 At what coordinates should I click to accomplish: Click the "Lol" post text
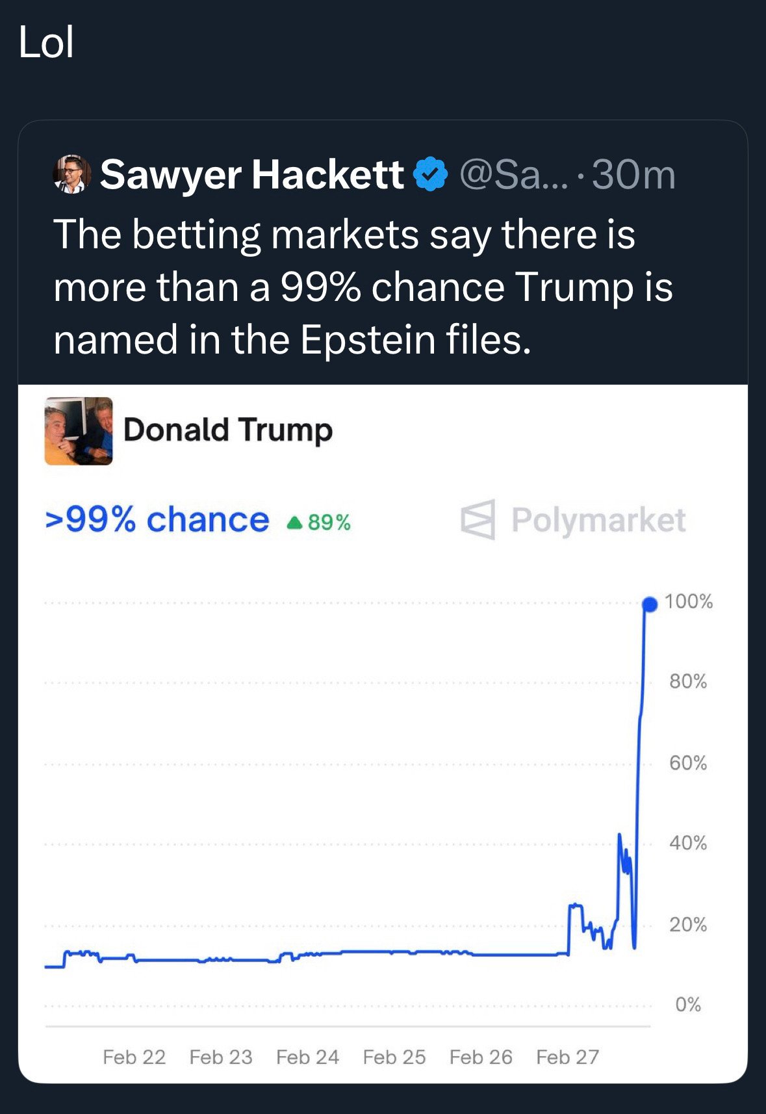coord(46,43)
